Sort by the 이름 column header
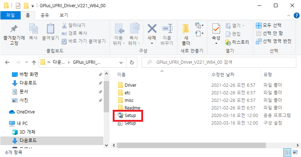The width and height of the screenshot is (301, 157). point(121,75)
